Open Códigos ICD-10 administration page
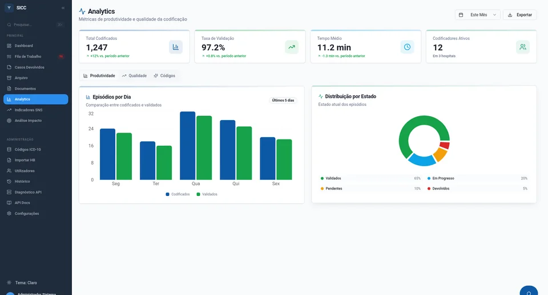 (x=35, y=150)
